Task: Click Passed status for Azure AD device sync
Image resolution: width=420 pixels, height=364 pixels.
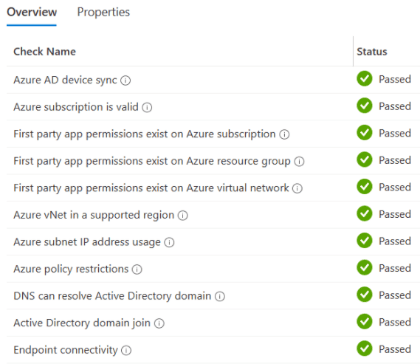Action: pos(395,79)
